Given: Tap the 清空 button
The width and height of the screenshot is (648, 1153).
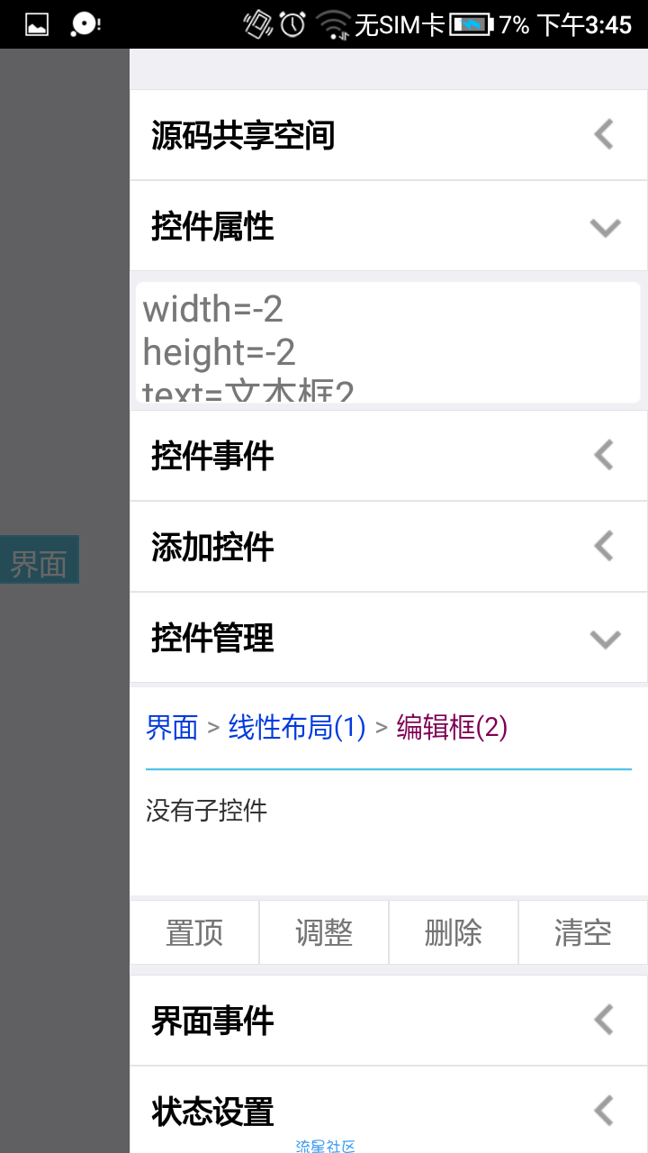Looking at the screenshot, I should pos(583,932).
